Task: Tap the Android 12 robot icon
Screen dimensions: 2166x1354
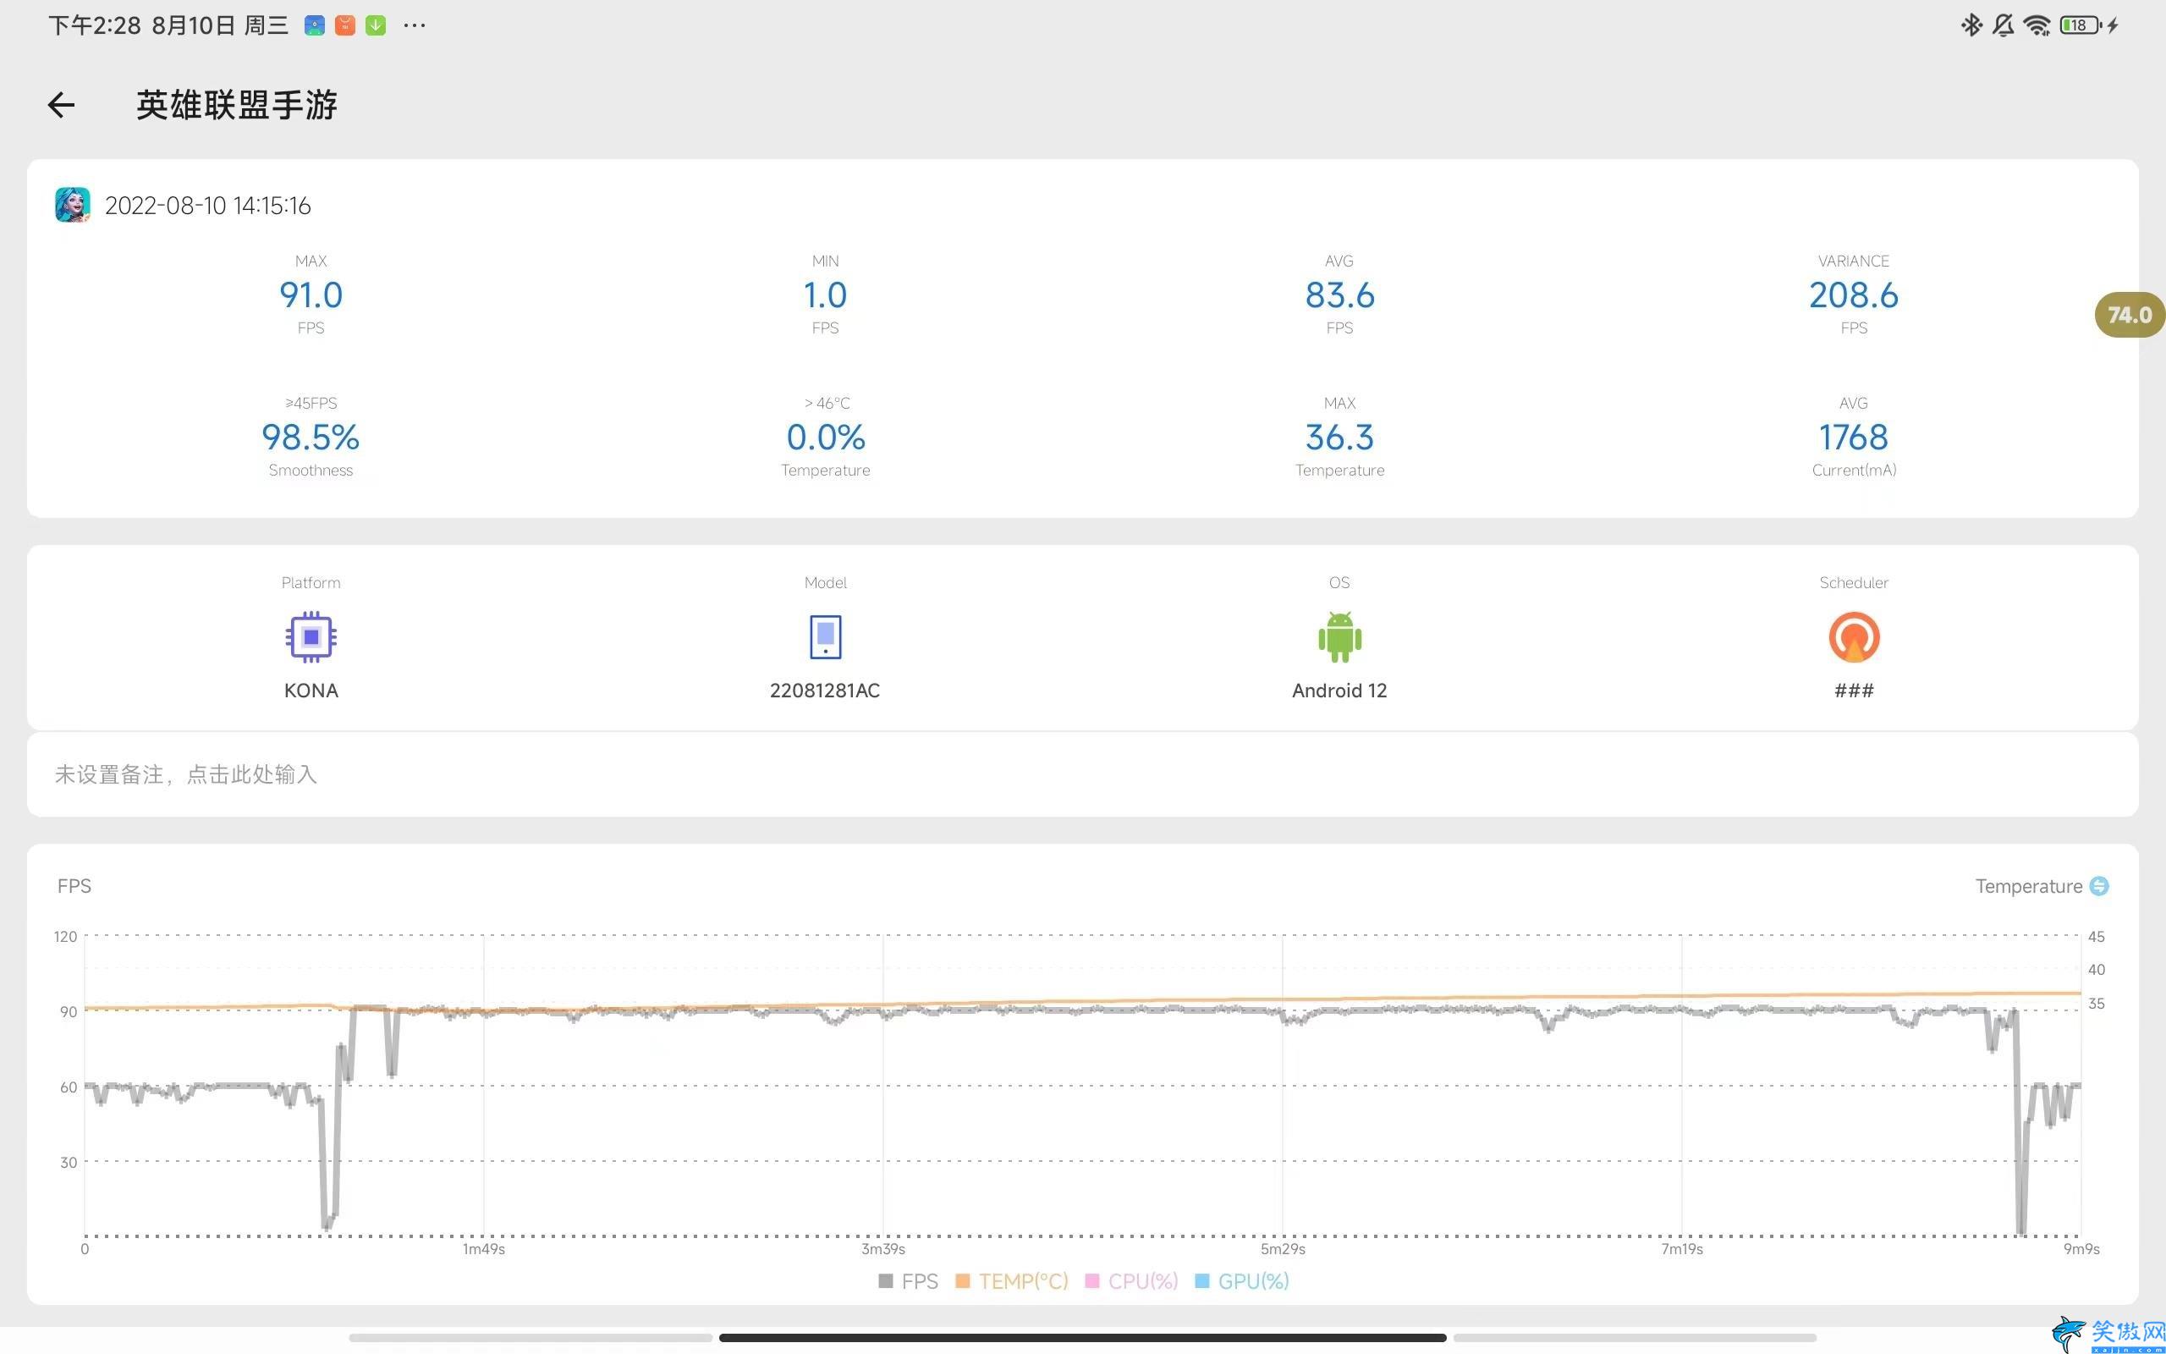Action: tap(1339, 636)
